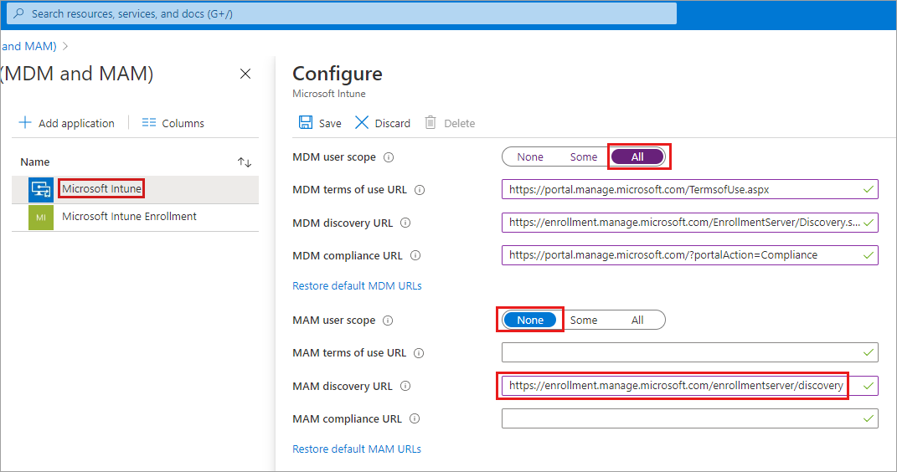Image resolution: width=897 pixels, height=472 pixels.
Task: Click the Name column header
Action: click(35, 162)
